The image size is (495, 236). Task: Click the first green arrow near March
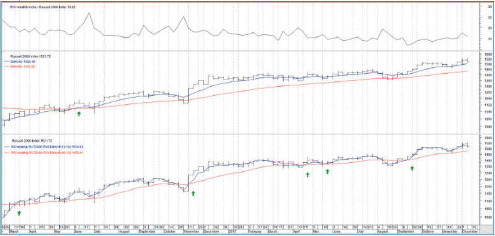[19, 213]
